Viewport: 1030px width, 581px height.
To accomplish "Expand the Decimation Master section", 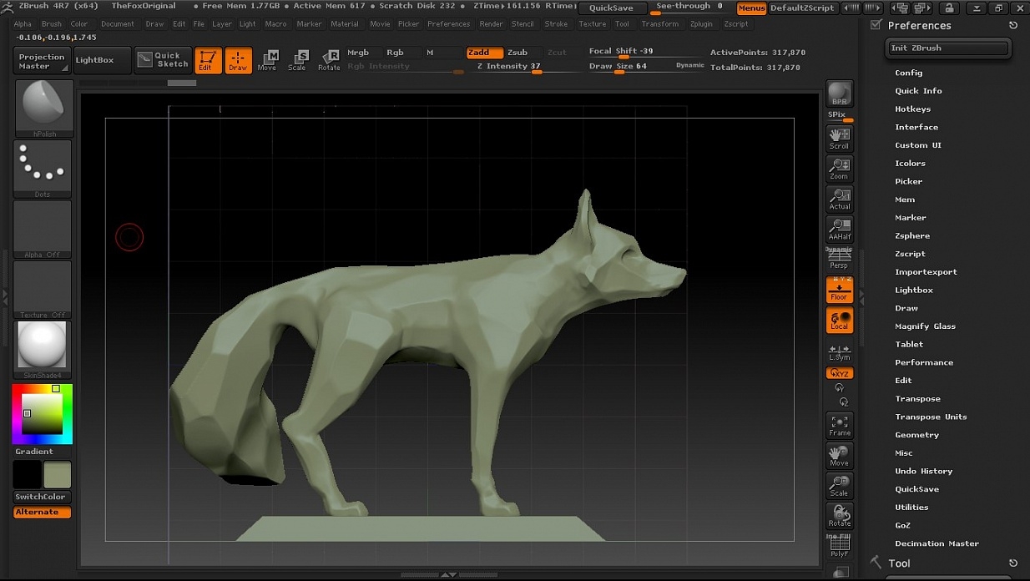I will coord(937,544).
